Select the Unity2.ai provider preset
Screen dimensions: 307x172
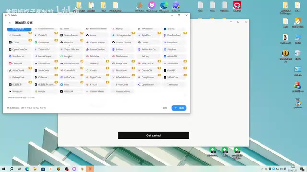pos(71,43)
